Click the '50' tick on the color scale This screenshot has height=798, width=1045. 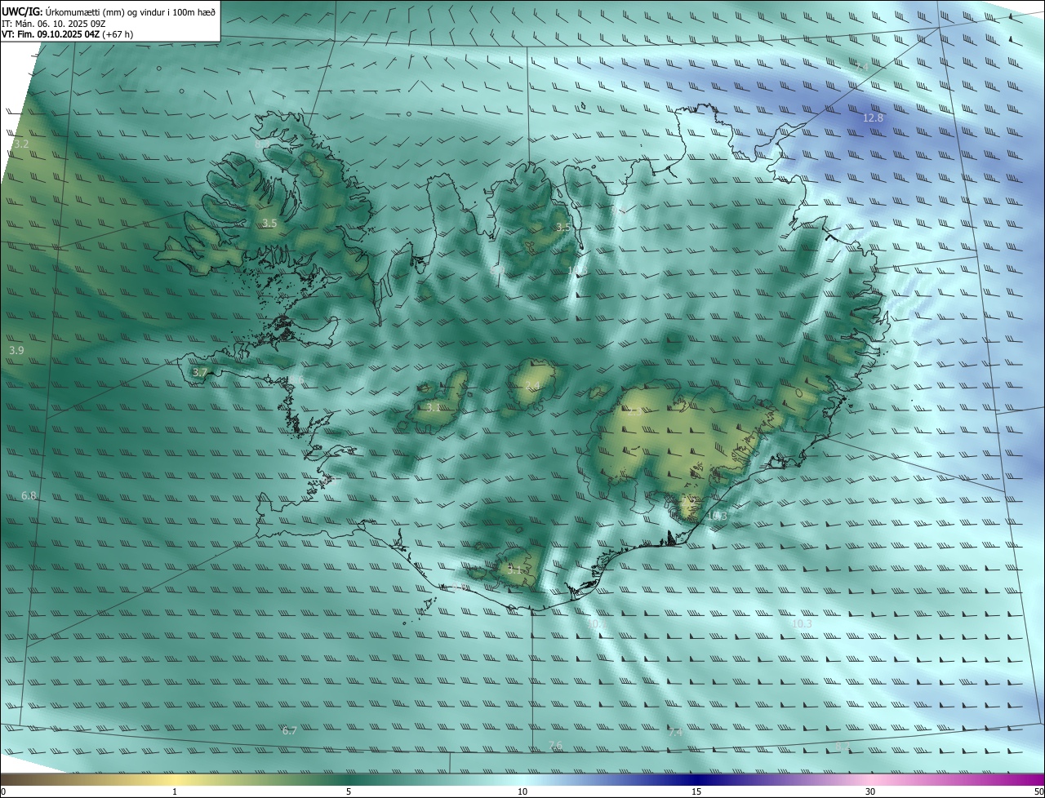(x=1038, y=791)
